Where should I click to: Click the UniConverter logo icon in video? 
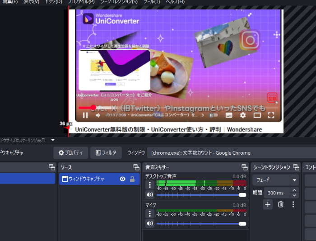[x=88, y=19]
